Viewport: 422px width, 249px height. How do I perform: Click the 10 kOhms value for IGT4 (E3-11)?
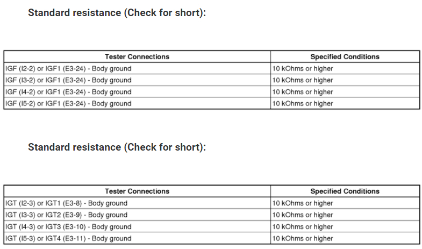point(303,238)
